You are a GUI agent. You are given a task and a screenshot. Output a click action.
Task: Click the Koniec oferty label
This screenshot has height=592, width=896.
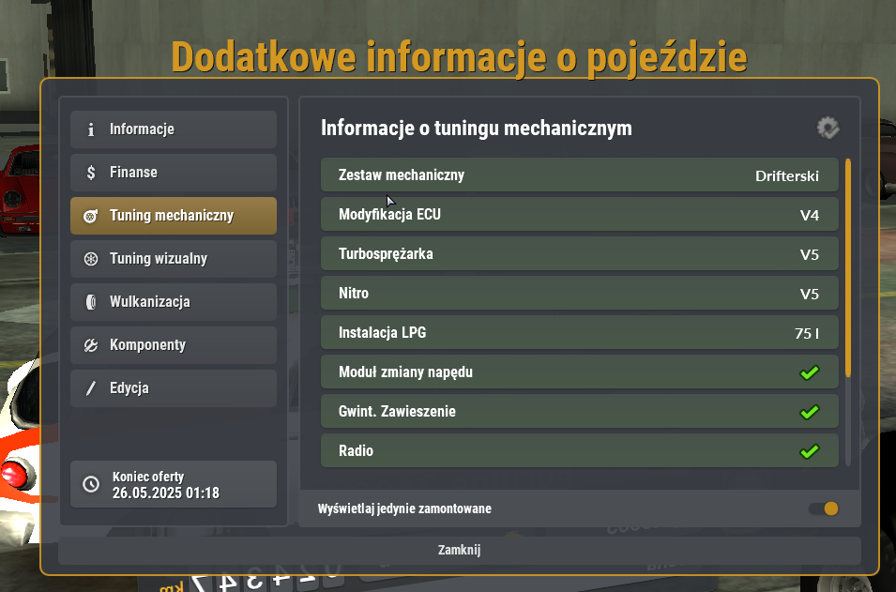(148, 478)
